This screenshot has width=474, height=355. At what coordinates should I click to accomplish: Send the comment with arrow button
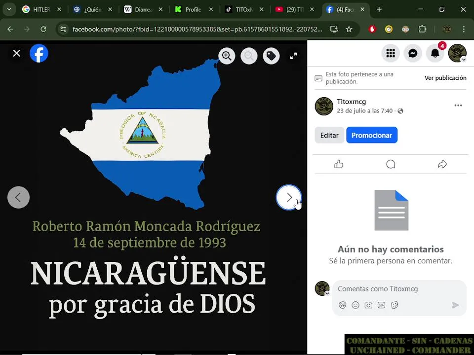[455, 305]
